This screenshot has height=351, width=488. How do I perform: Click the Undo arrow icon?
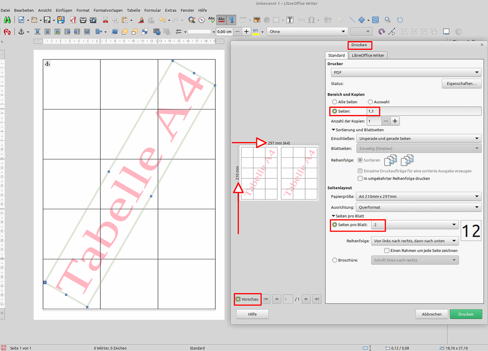click(162, 20)
